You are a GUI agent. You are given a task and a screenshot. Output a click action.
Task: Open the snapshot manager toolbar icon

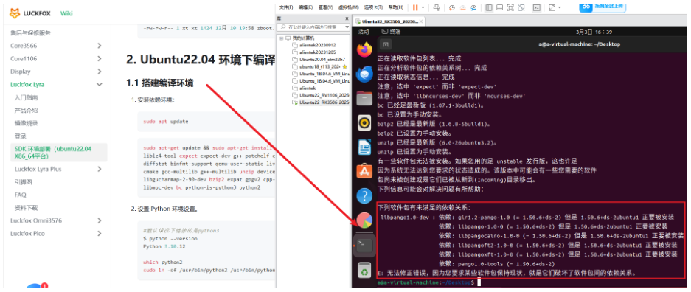(x=473, y=7)
